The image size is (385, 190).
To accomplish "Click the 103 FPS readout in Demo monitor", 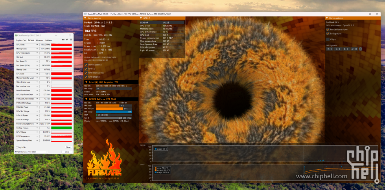I will tap(90, 31).
